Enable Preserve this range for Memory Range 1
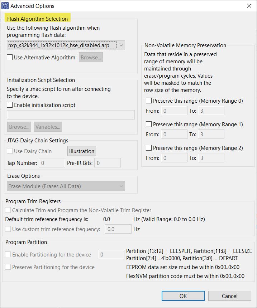Image resolution: width=257 pixels, height=308 pixels. point(149,124)
